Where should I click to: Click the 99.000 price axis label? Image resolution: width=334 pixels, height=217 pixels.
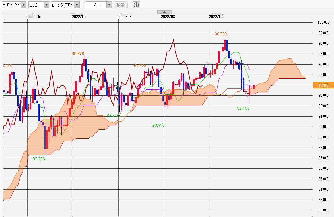coord(324,33)
